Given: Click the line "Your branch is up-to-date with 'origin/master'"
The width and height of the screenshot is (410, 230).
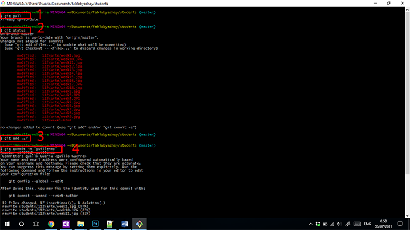Looking at the screenshot, I should coord(49,37).
